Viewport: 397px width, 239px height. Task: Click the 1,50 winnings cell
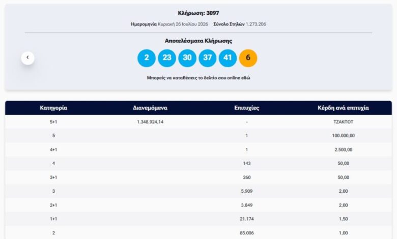344,219
